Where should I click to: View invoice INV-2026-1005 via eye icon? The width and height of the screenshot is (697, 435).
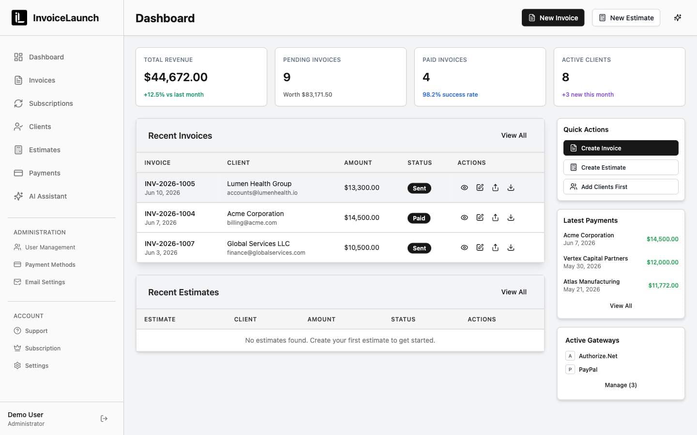pos(464,188)
